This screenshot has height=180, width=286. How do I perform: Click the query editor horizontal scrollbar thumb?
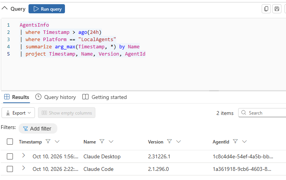[214, 91]
